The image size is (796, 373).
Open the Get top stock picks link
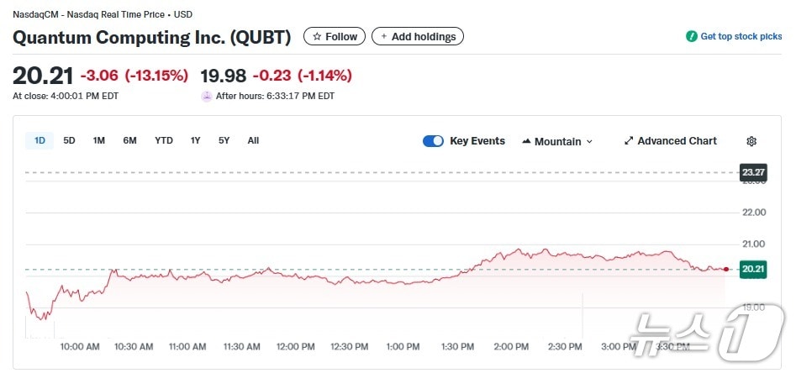741,37
